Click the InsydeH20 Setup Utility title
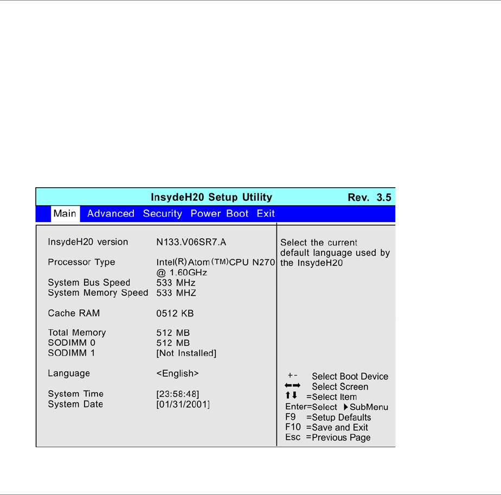 211,197
